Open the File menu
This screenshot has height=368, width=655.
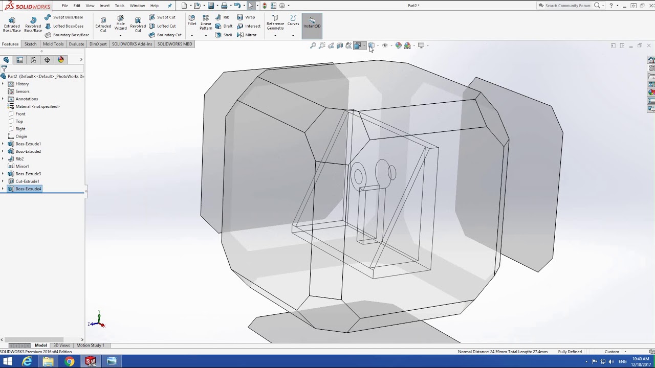(65, 6)
